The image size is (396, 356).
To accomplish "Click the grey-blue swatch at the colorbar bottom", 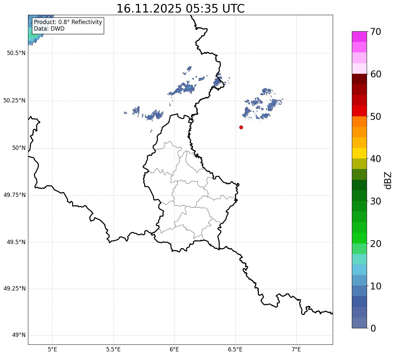I will (x=359, y=323).
